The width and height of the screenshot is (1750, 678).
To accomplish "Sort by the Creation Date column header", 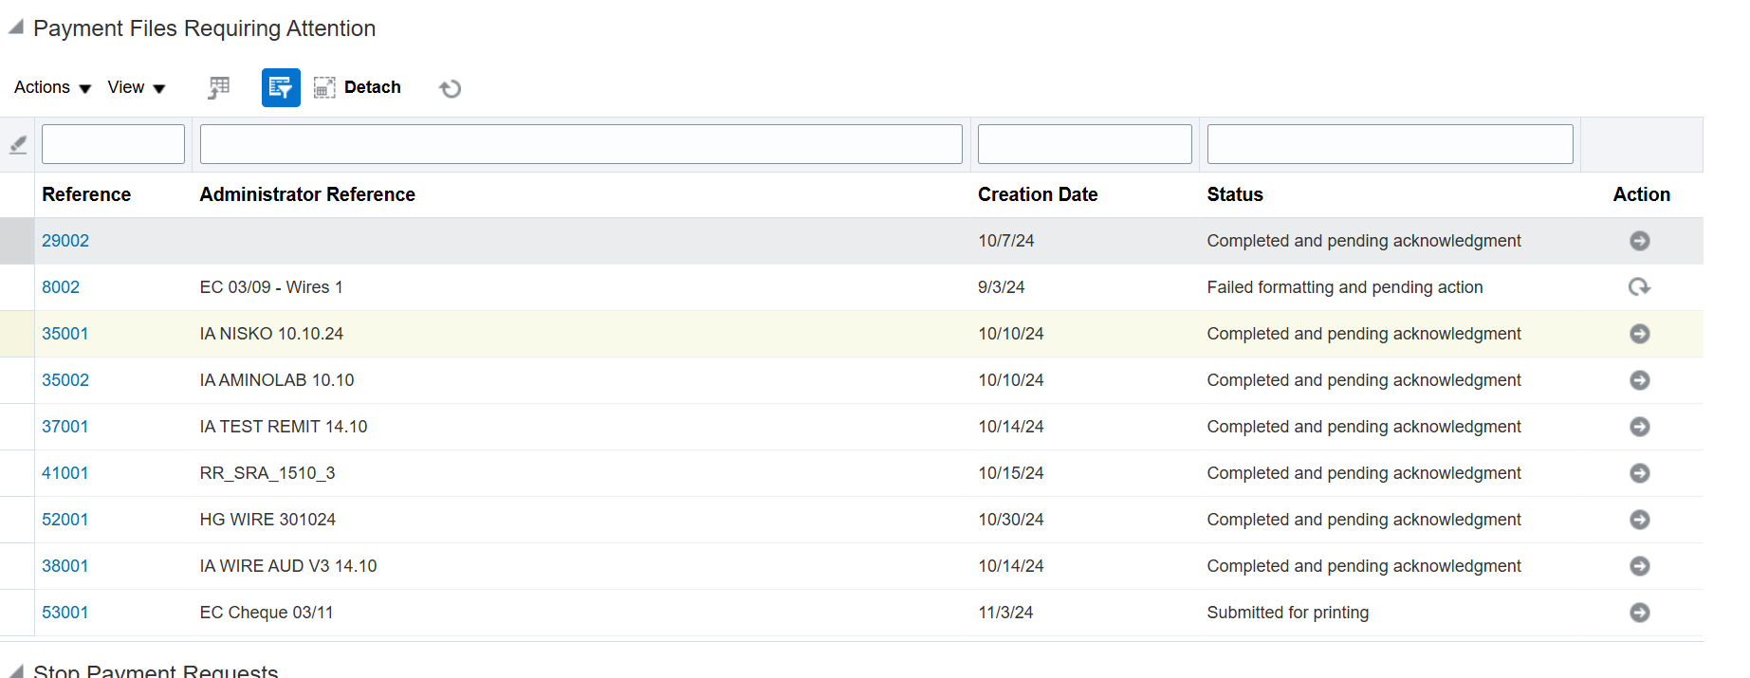I will [1038, 194].
